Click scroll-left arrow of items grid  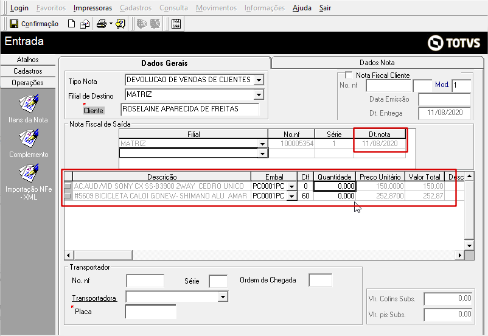pos(69,255)
